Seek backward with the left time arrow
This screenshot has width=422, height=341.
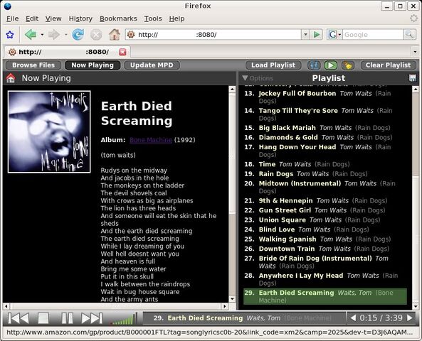(353, 318)
